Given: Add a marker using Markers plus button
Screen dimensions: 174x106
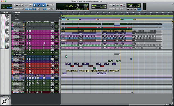Looking at the screenshot, I should [60, 20].
